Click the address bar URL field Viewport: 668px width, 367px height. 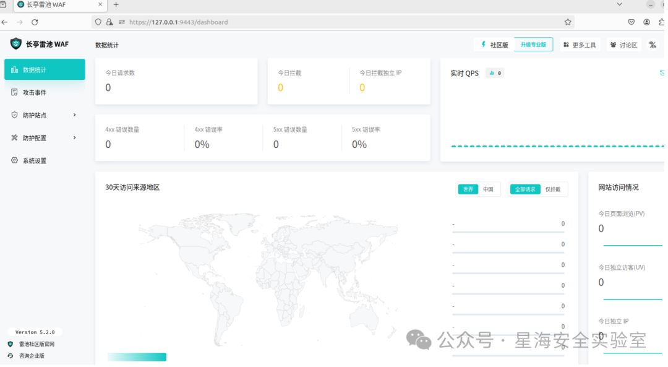point(332,22)
